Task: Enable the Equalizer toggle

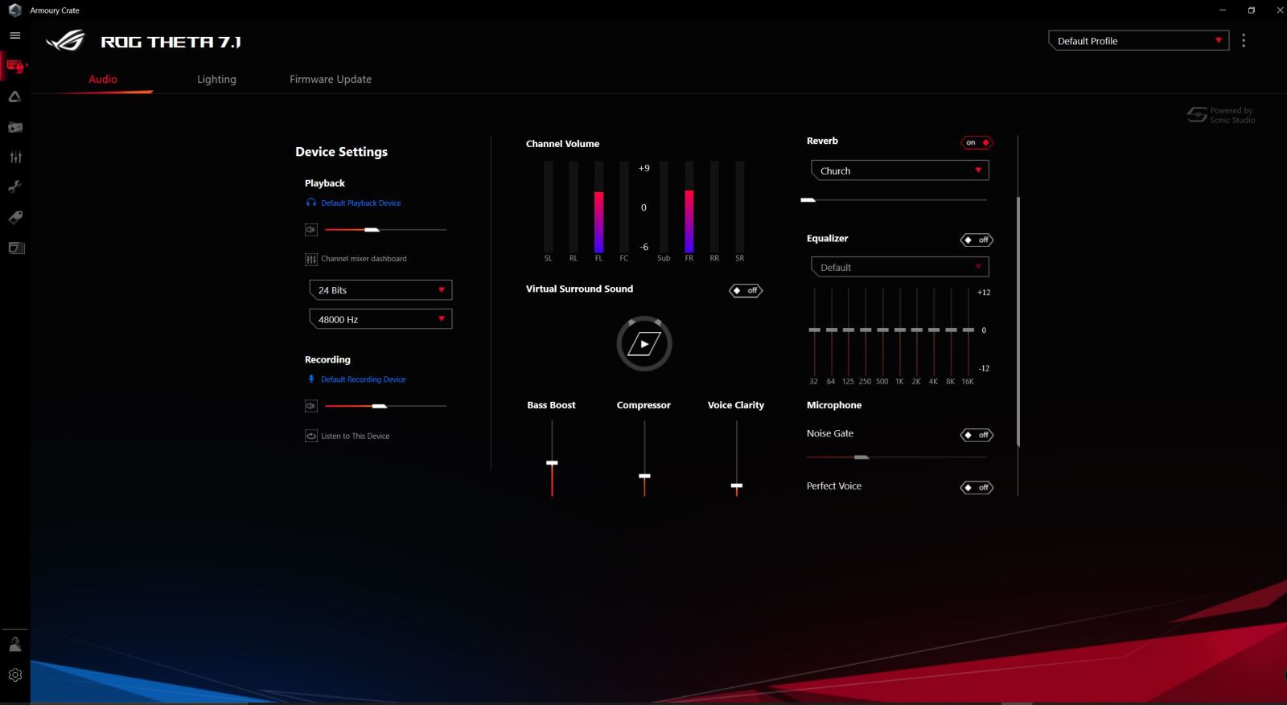Action: coord(977,240)
